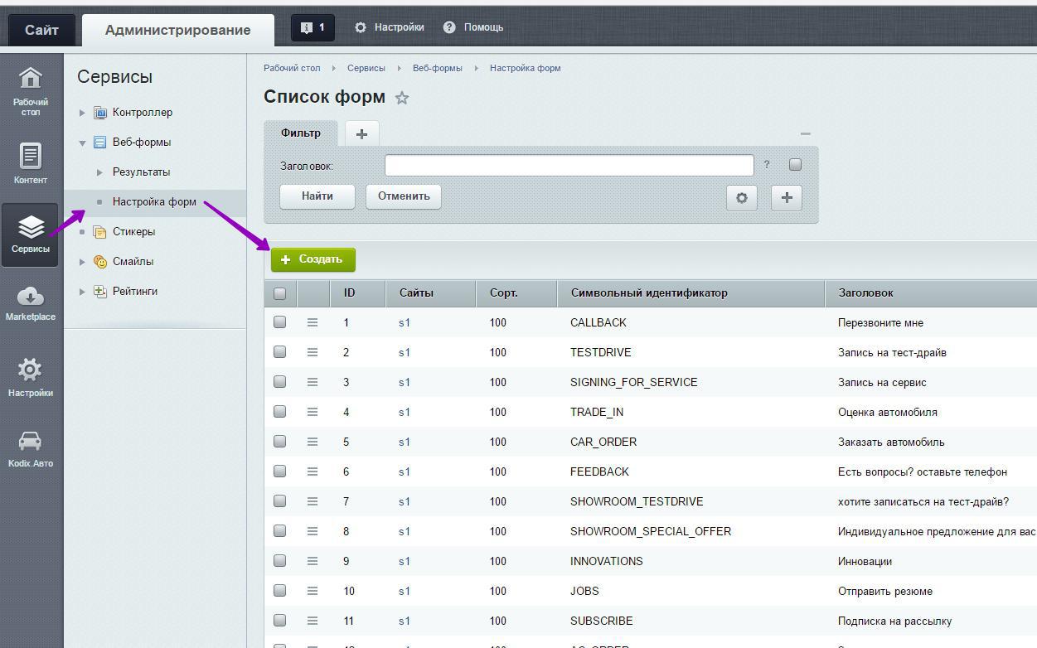
Task: Click the green Создать button
Action: pos(313,259)
